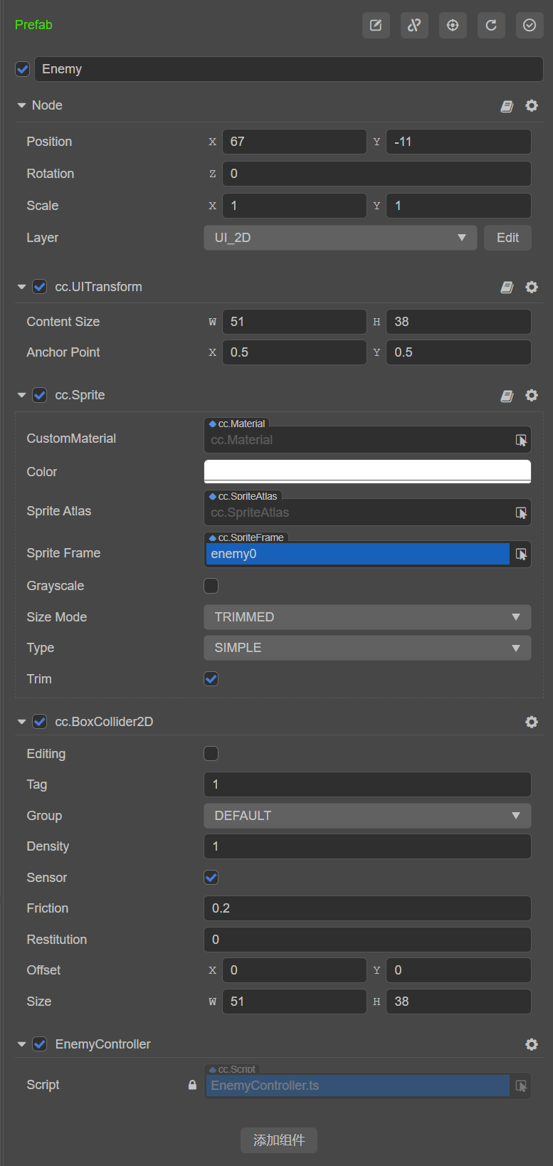Open the cc.Sprite component settings gear
The height and width of the screenshot is (1166, 553).
(x=532, y=395)
